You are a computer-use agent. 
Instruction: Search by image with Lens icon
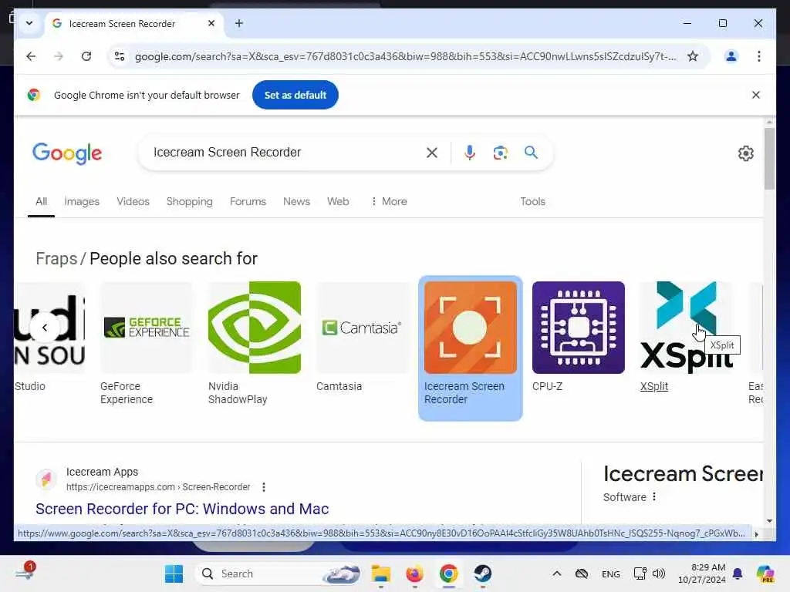tap(500, 153)
